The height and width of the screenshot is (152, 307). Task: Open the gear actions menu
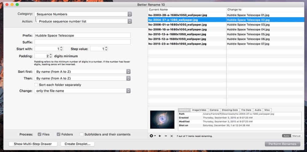pos(153,136)
